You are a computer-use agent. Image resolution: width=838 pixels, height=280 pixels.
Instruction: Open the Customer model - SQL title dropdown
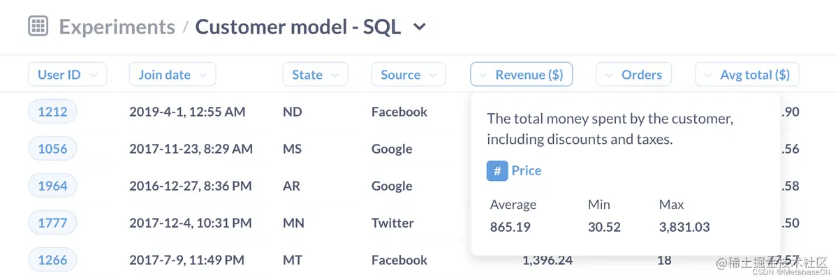coord(419,27)
